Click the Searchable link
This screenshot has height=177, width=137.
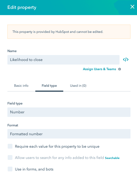tap(112, 158)
